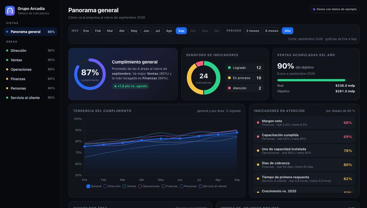The width and height of the screenshot is (367, 208).
Task: Select month Ago
Action: pos(169,31)
